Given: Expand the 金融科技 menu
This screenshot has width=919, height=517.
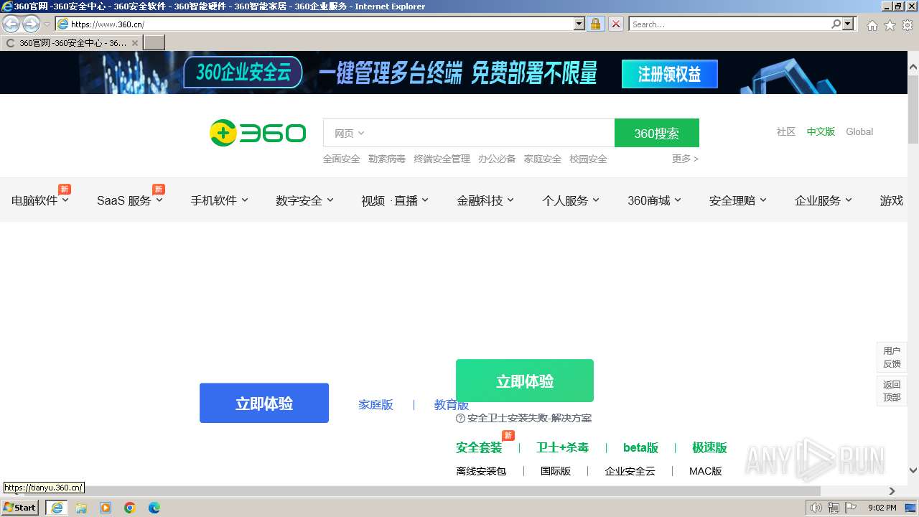Looking at the screenshot, I should 485,200.
